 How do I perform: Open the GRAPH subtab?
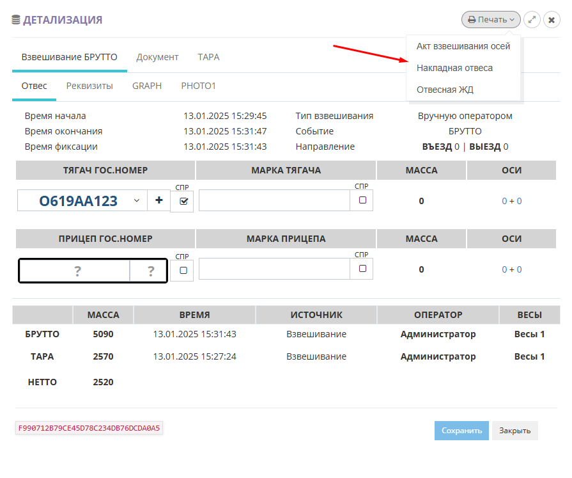(x=147, y=86)
